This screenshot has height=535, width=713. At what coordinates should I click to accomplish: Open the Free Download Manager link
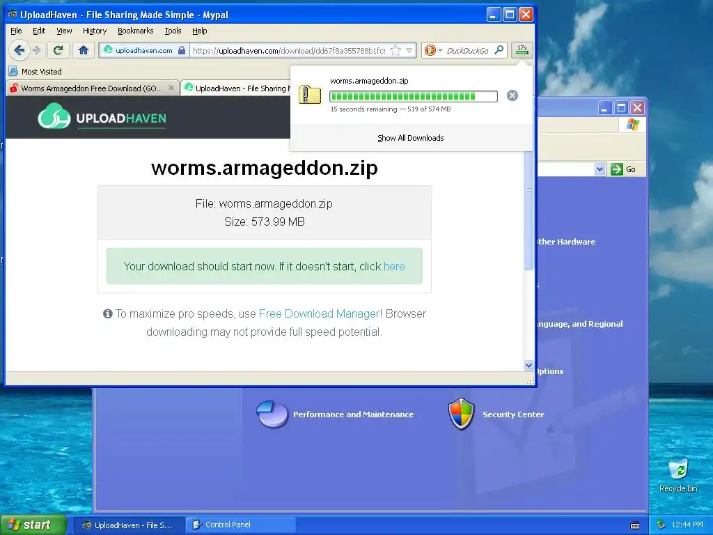click(319, 314)
